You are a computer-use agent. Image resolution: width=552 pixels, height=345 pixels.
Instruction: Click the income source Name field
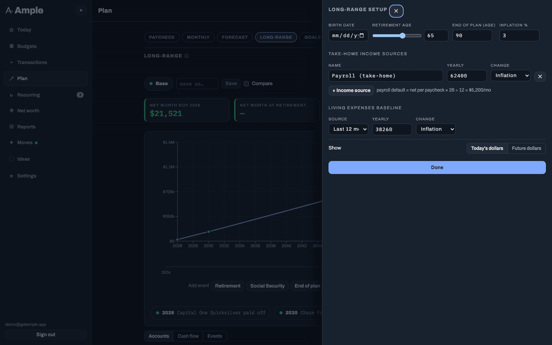pyautogui.click(x=385, y=76)
